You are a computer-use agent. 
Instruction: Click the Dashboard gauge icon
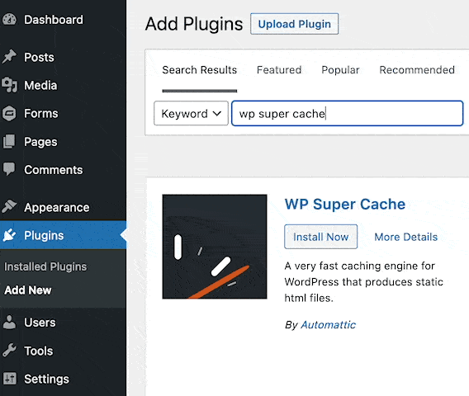(9, 20)
